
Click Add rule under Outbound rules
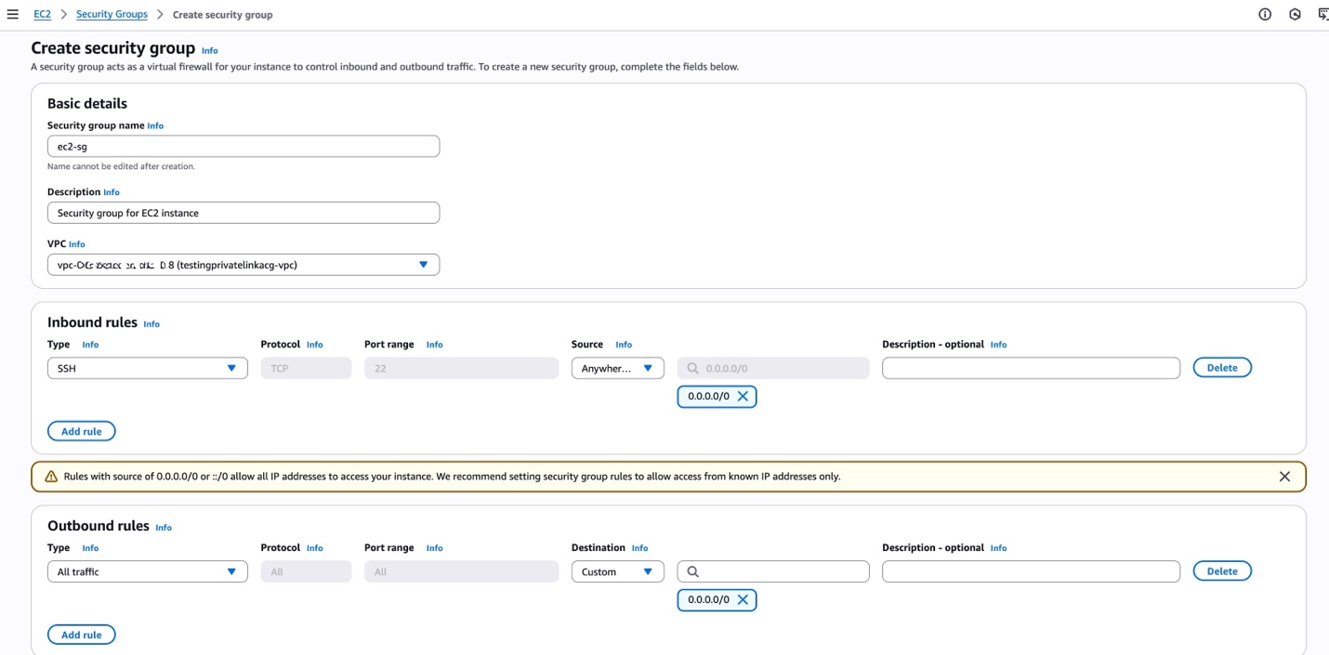coord(81,635)
